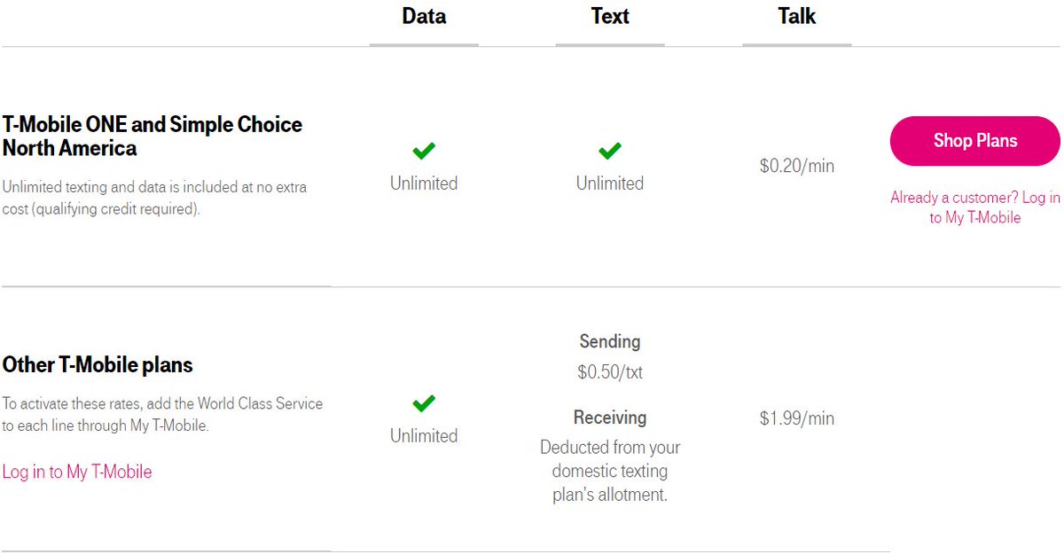1064x554 pixels.
Task: Click 'Deducted from your domestic texting plan's allotment' text
Action: coord(610,471)
